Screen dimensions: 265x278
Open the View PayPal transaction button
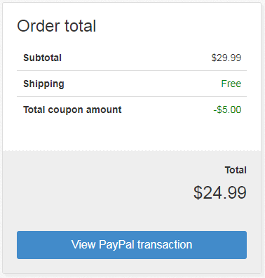click(132, 245)
